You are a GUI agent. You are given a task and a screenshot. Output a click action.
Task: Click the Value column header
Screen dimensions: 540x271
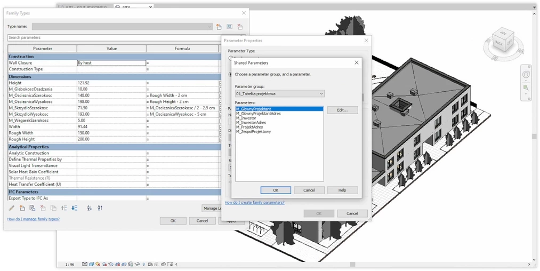tap(111, 49)
